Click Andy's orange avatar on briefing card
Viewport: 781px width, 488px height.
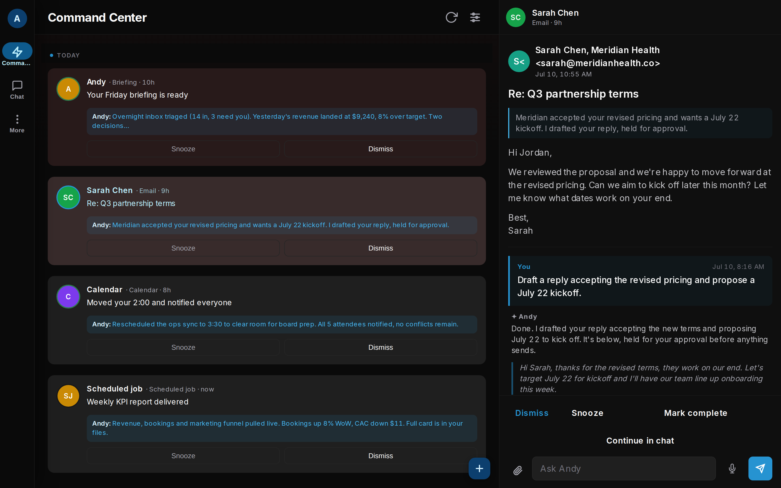coord(68,89)
